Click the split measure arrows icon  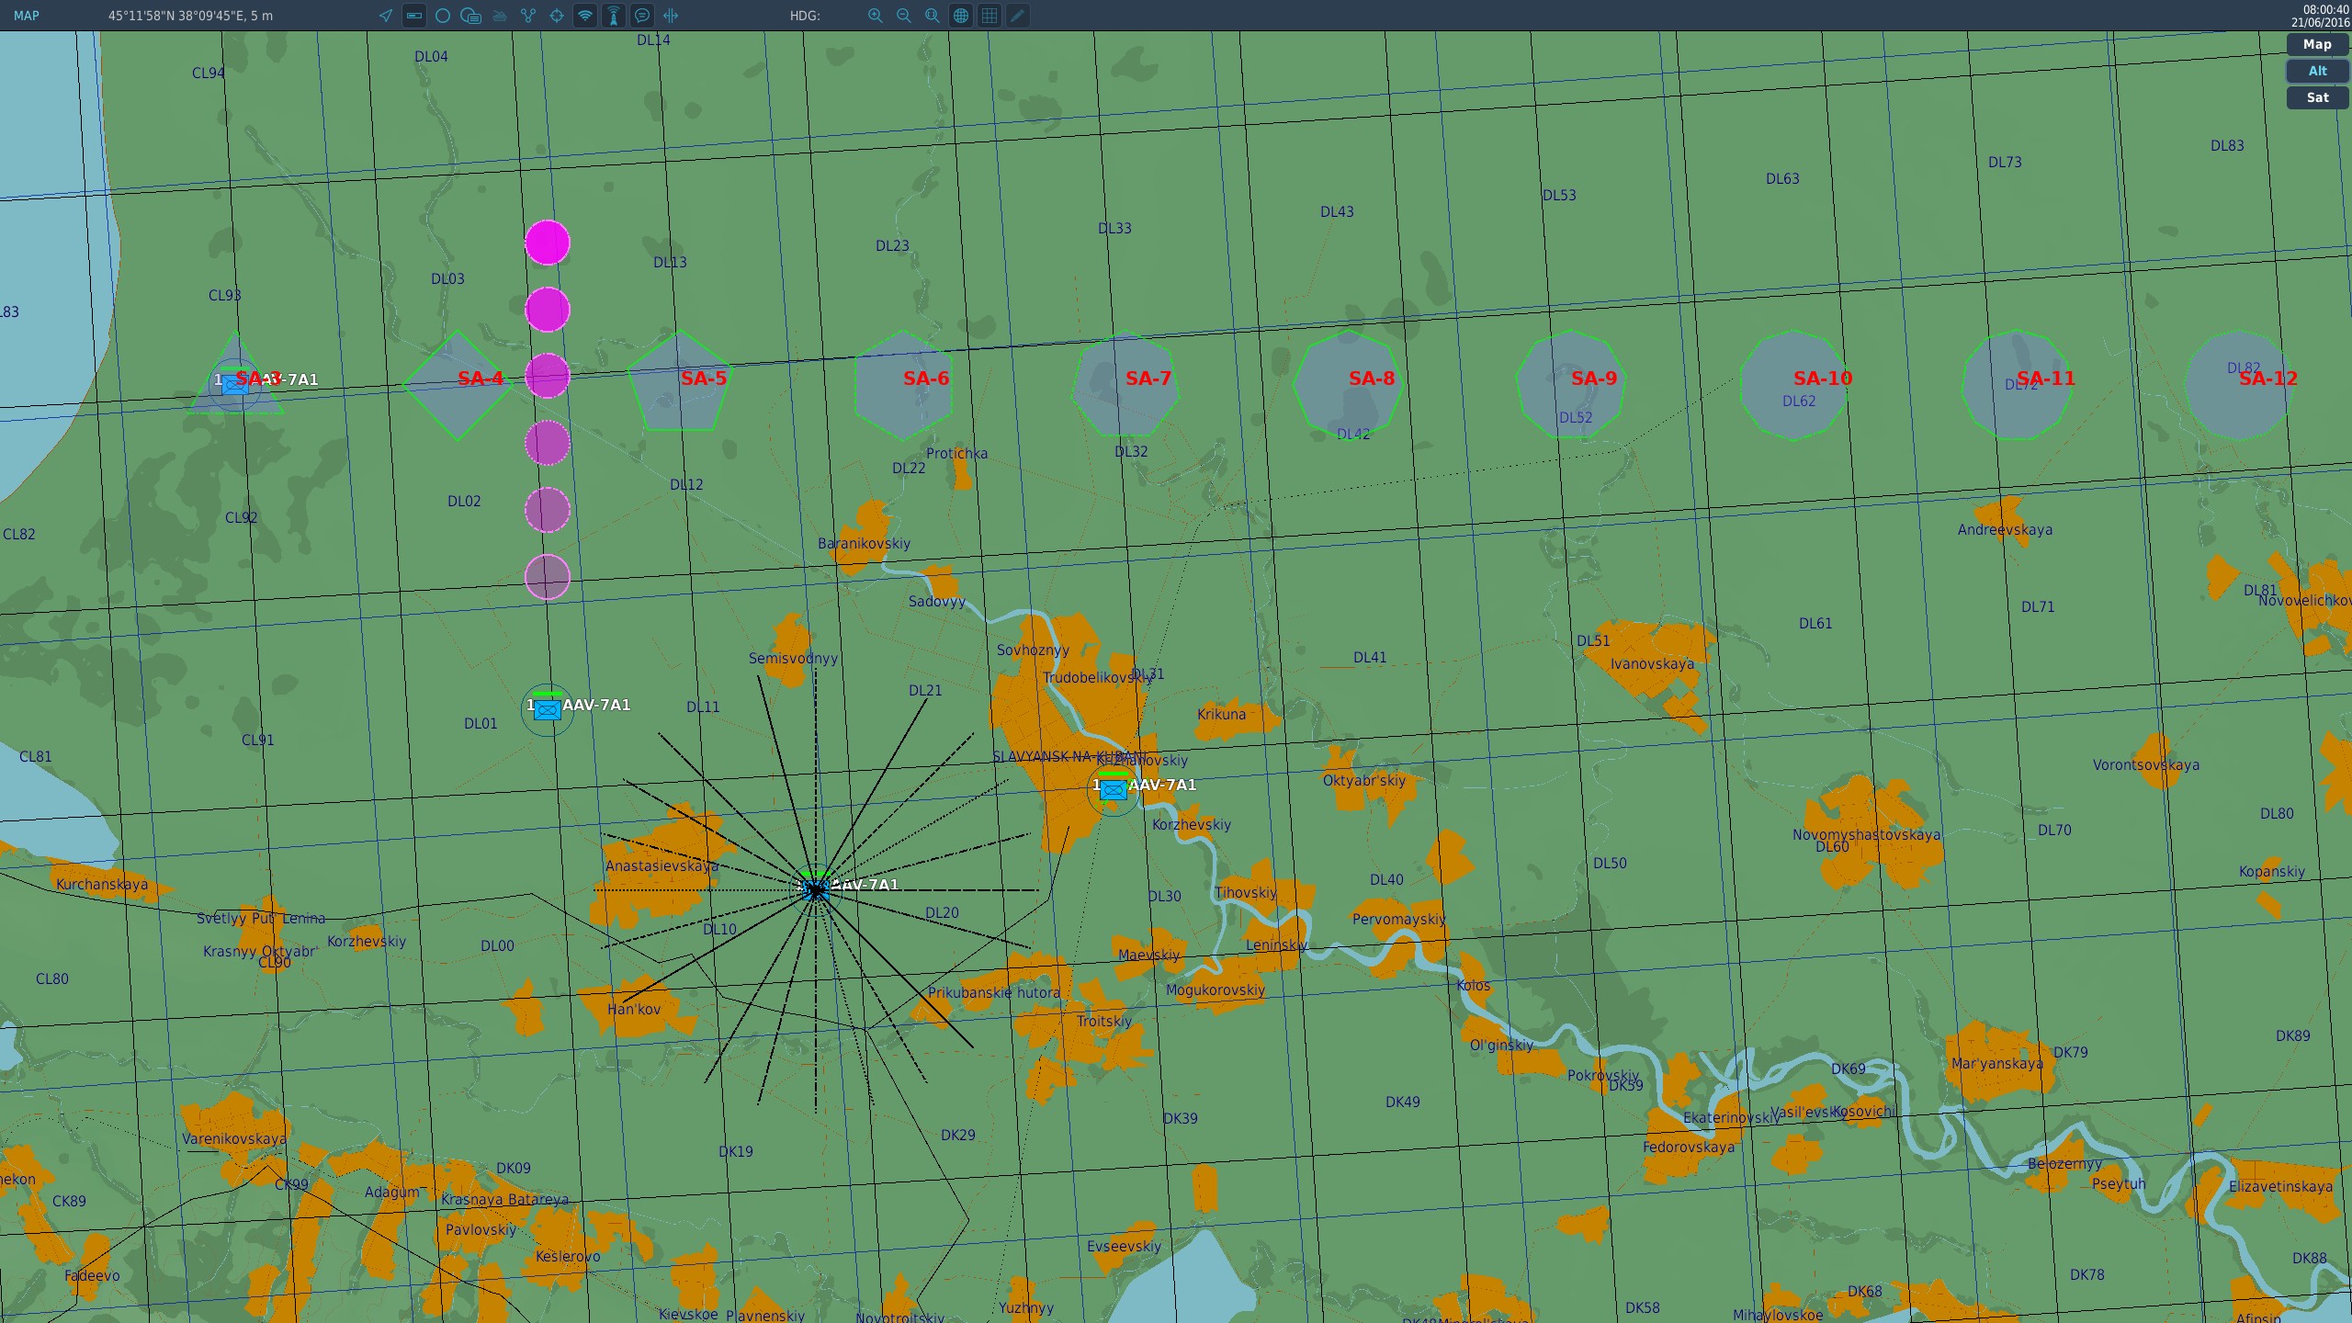(x=671, y=16)
